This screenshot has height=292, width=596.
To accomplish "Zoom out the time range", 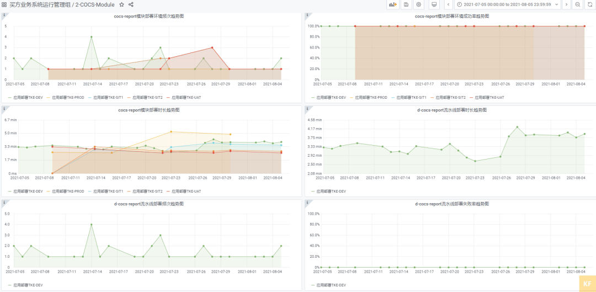I will pyautogui.click(x=577, y=4).
